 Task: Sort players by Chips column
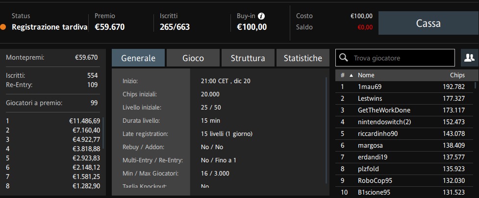pos(457,75)
